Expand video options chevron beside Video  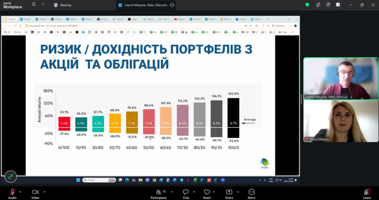pyautogui.click(x=44, y=192)
